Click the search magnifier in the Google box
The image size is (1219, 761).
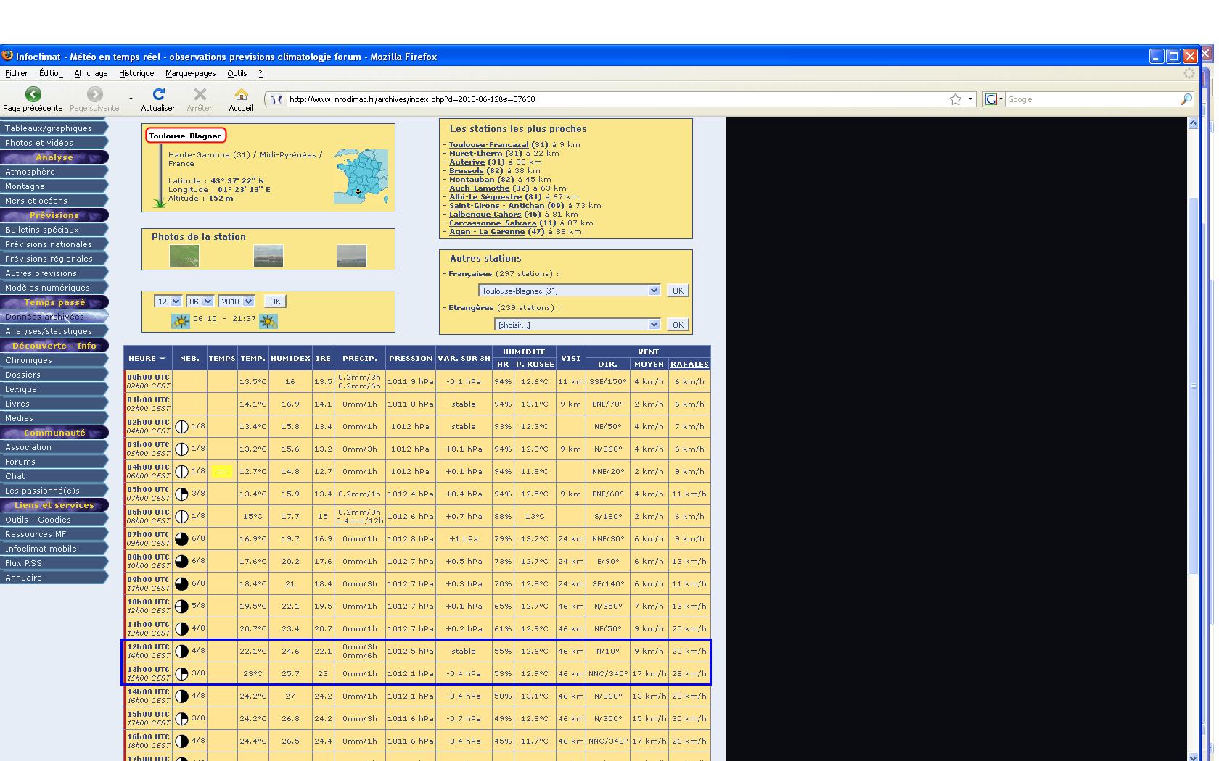1186,99
